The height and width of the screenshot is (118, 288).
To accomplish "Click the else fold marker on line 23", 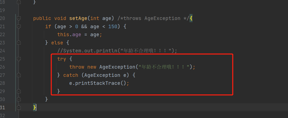I will click(x=19, y=43).
